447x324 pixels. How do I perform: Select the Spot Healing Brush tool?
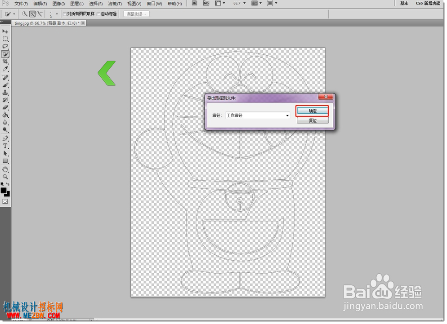coord(5,77)
